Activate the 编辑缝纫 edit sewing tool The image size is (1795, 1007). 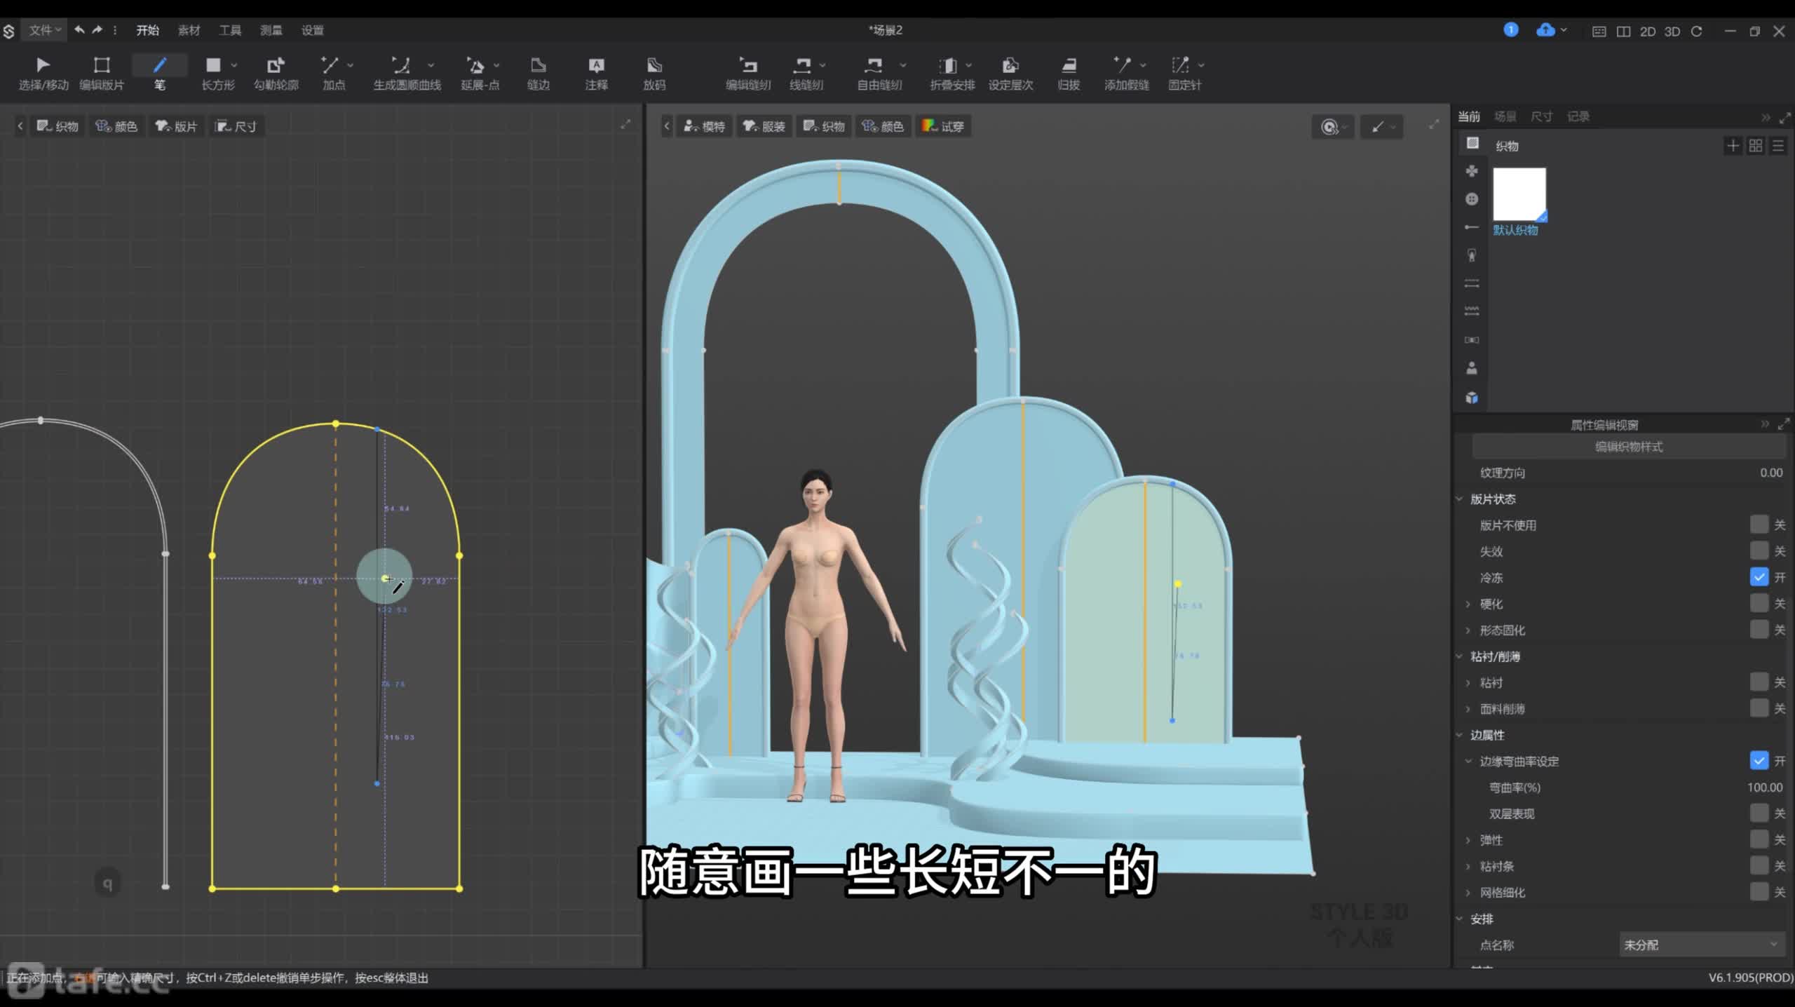(x=748, y=73)
